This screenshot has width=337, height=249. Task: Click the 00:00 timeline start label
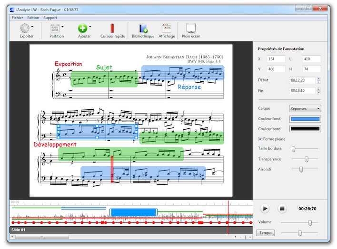click(15, 202)
